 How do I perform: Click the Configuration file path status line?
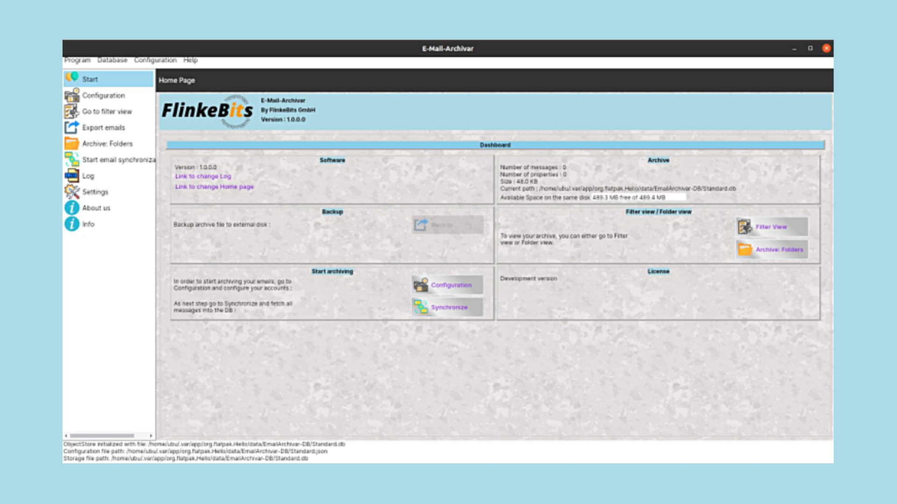tap(195, 451)
